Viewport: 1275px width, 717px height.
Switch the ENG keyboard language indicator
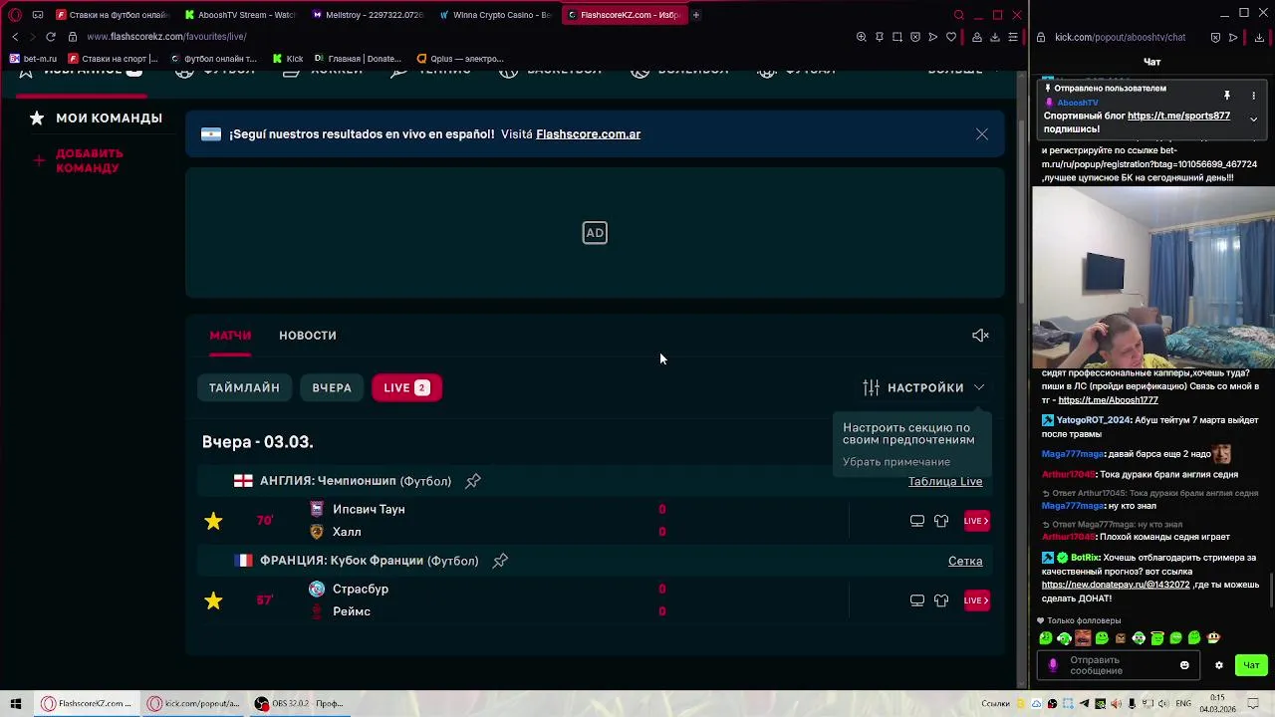1183,704
